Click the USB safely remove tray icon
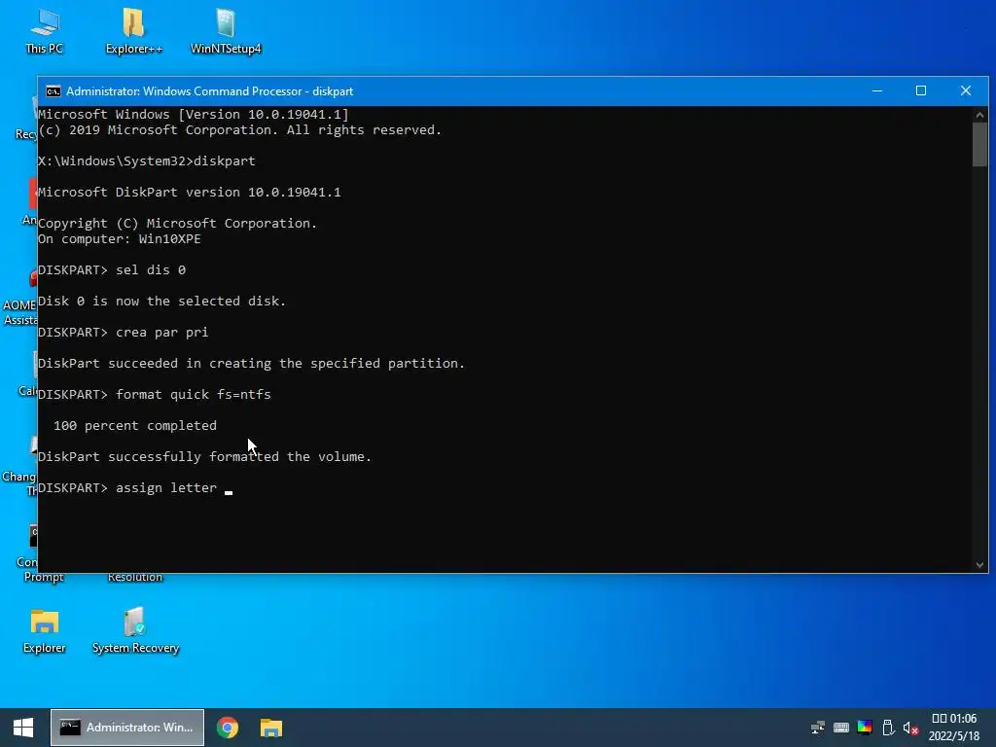 (x=888, y=728)
